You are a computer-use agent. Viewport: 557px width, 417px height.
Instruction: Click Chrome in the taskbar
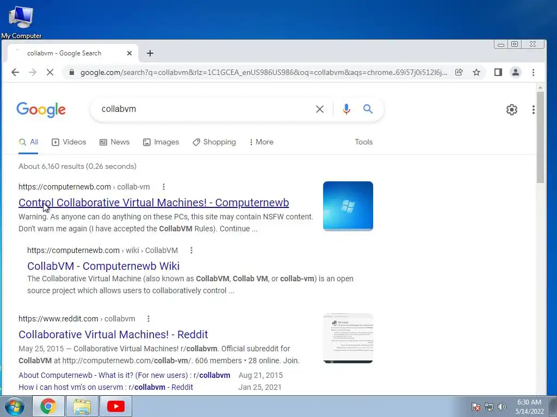48,406
